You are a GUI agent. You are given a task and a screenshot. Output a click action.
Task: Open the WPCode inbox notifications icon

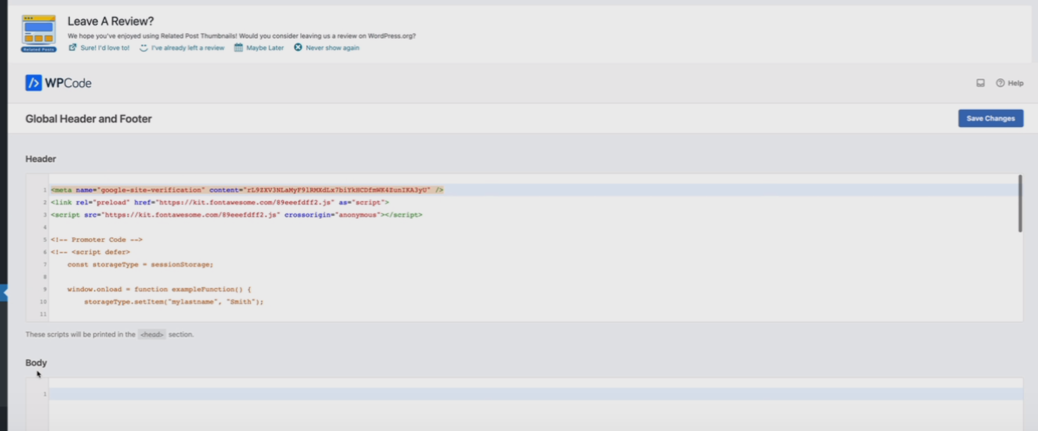[981, 83]
